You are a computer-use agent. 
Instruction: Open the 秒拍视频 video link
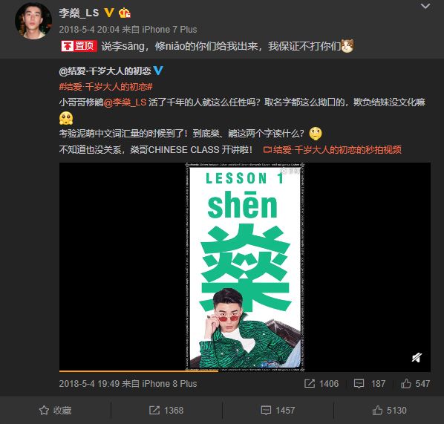[332, 149]
